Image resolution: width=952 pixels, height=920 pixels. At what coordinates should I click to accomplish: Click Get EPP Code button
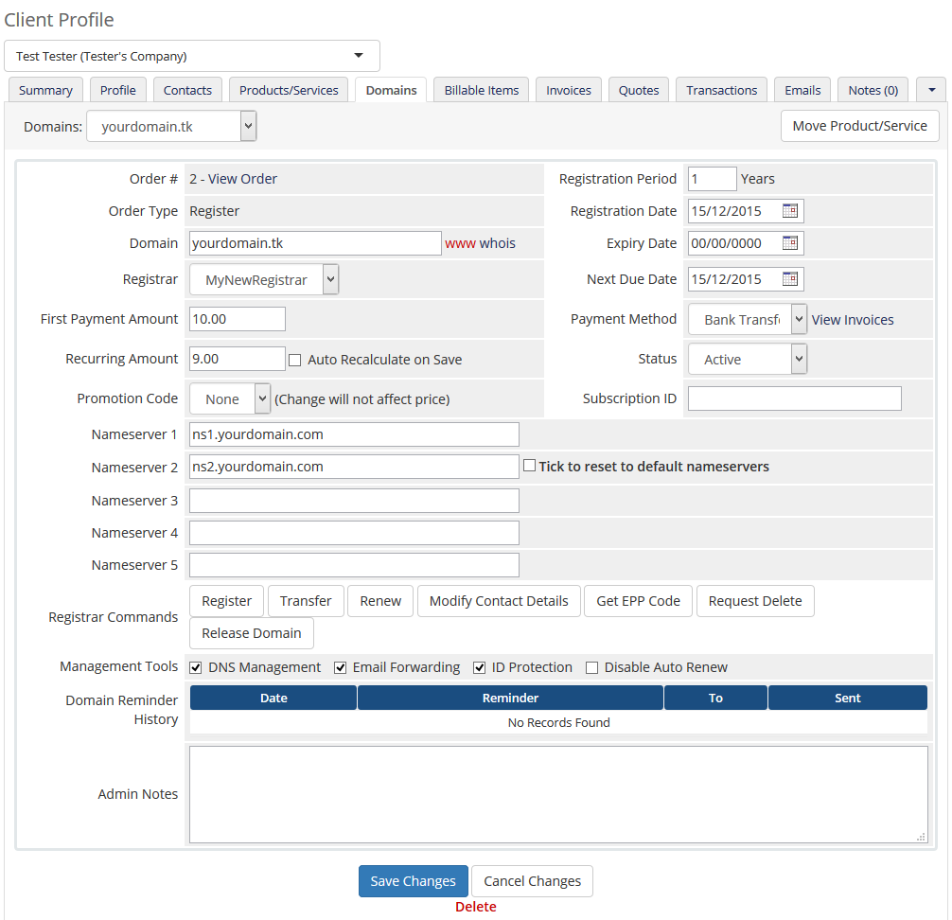point(638,601)
